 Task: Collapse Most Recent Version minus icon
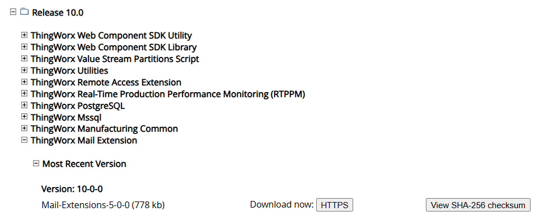(x=36, y=164)
